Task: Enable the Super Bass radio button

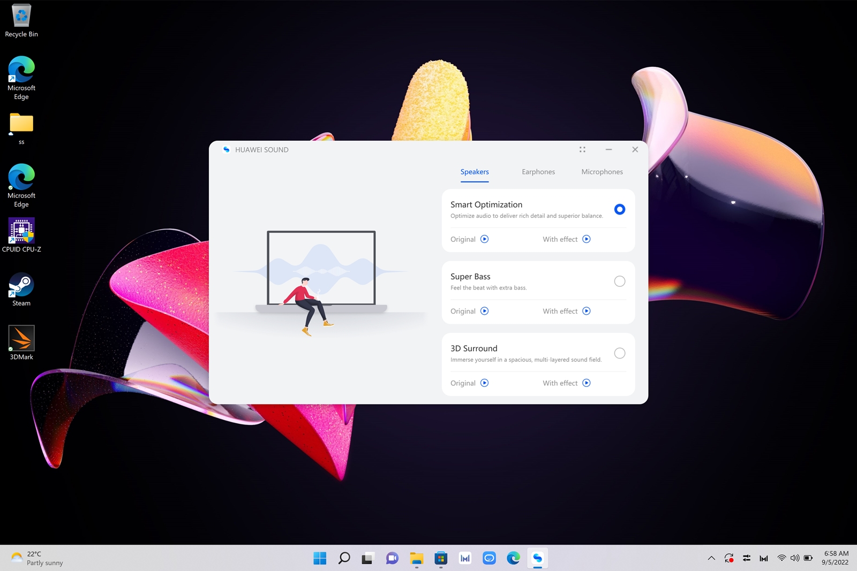Action: (620, 281)
